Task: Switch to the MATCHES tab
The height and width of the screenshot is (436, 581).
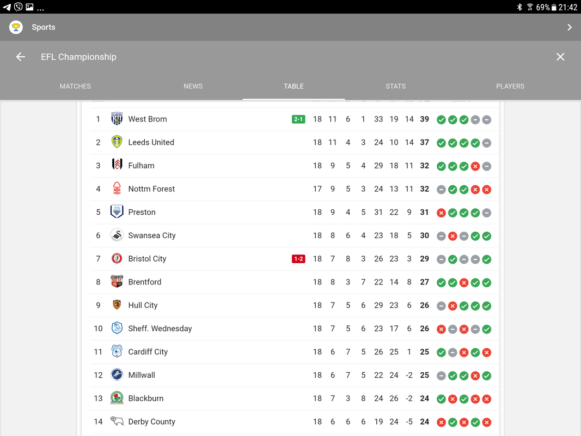Action: point(75,86)
